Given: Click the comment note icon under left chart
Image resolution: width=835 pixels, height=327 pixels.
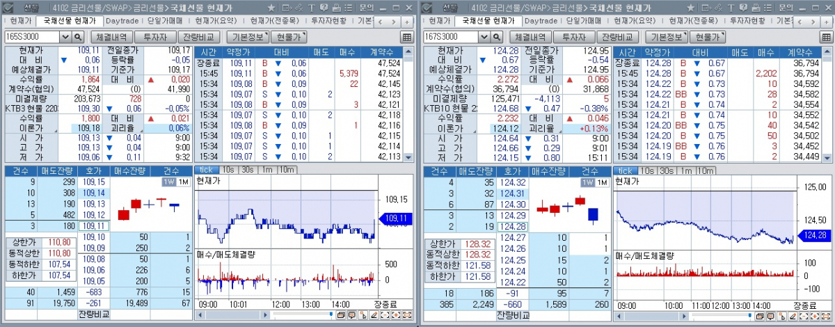Looking at the screenshot, I should pyautogui.click(x=352, y=315).
